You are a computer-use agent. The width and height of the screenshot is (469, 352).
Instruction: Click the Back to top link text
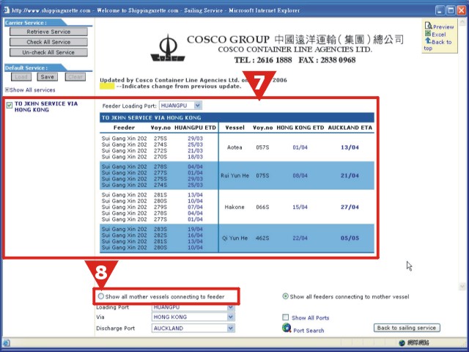pyautogui.click(x=437, y=45)
